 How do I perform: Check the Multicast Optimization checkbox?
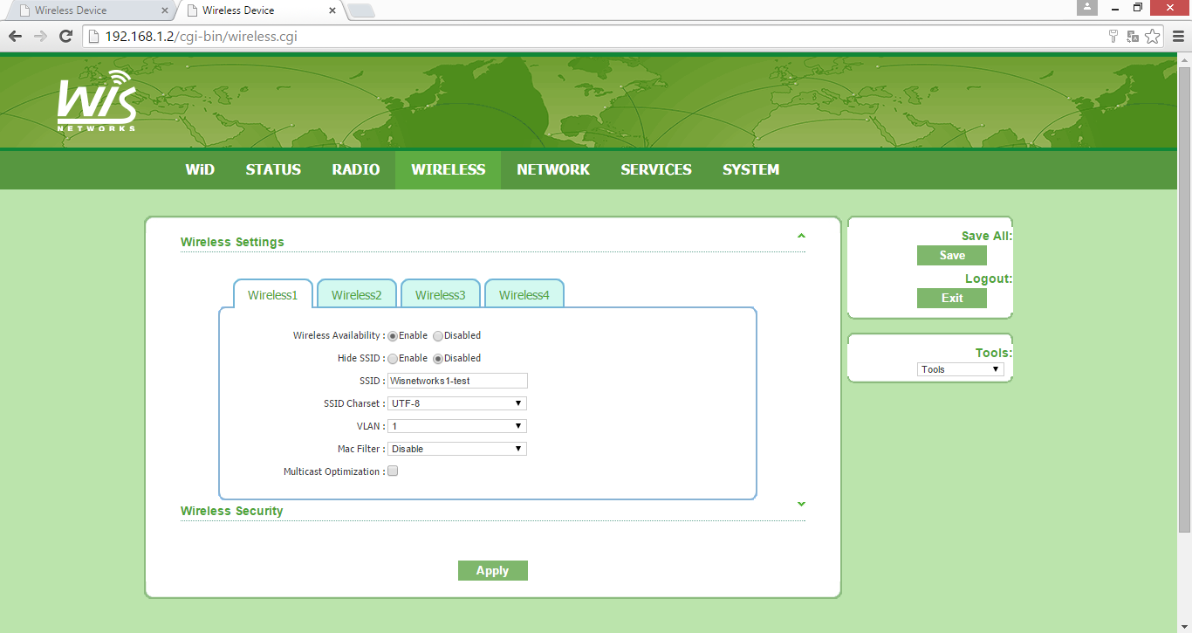point(392,471)
